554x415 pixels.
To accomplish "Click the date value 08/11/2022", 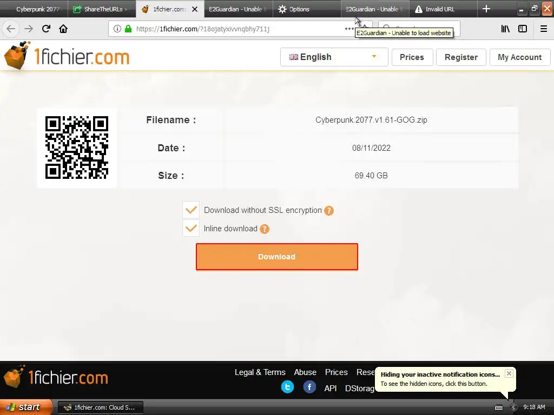I will [x=371, y=148].
